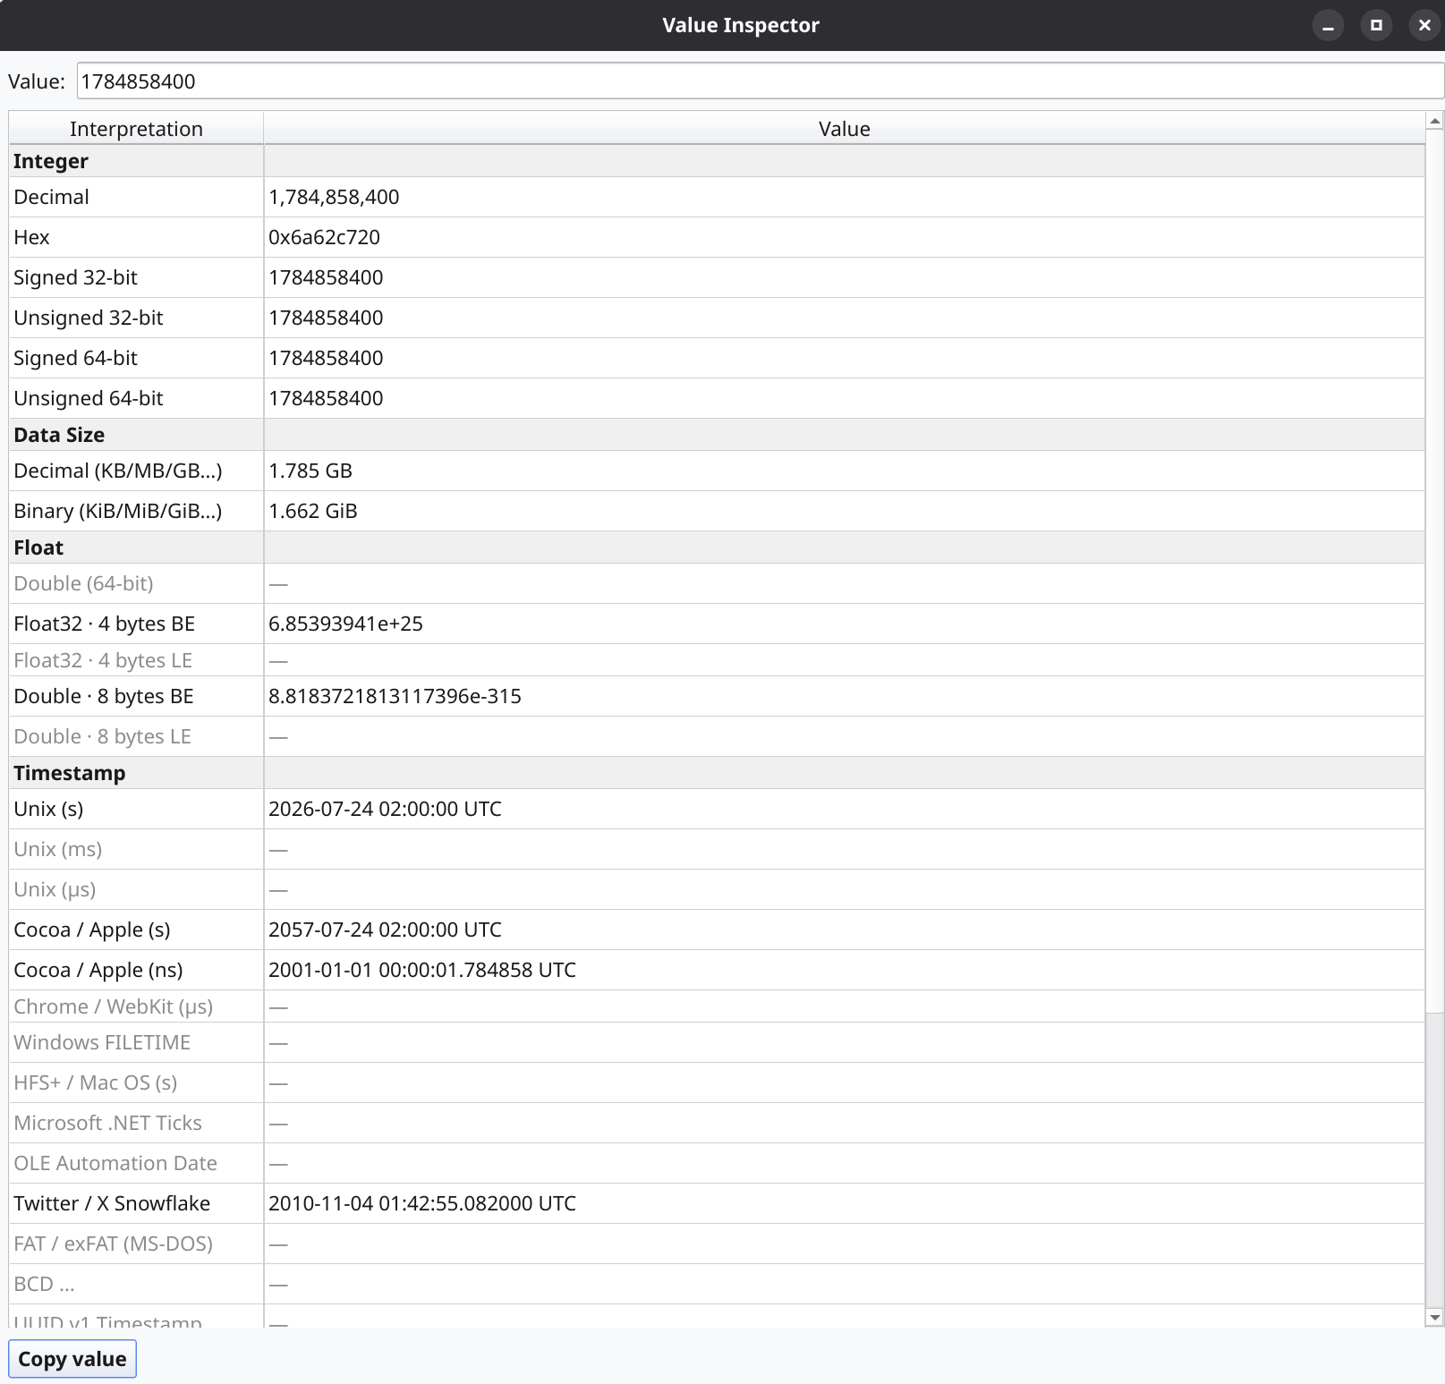The width and height of the screenshot is (1445, 1384).
Task: Select the Float32 · 4 bytes BE row
Action: [x=717, y=624]
